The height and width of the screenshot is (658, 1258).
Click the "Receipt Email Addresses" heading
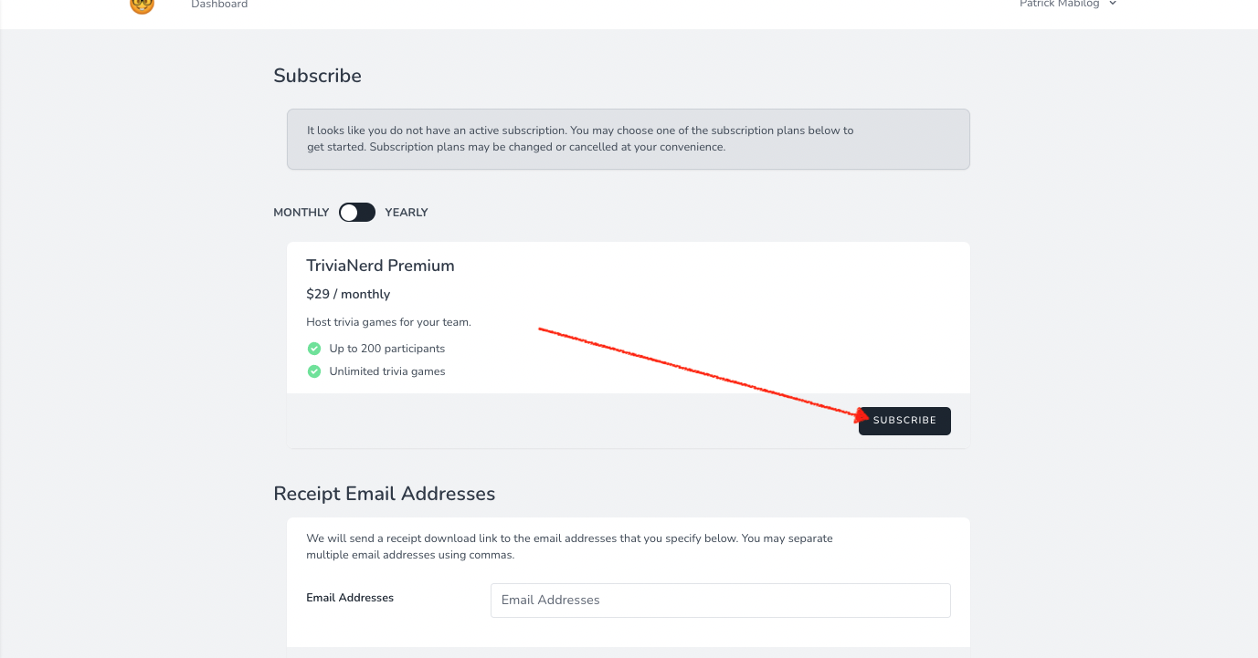pyautogui.click(x=385, y=493)
